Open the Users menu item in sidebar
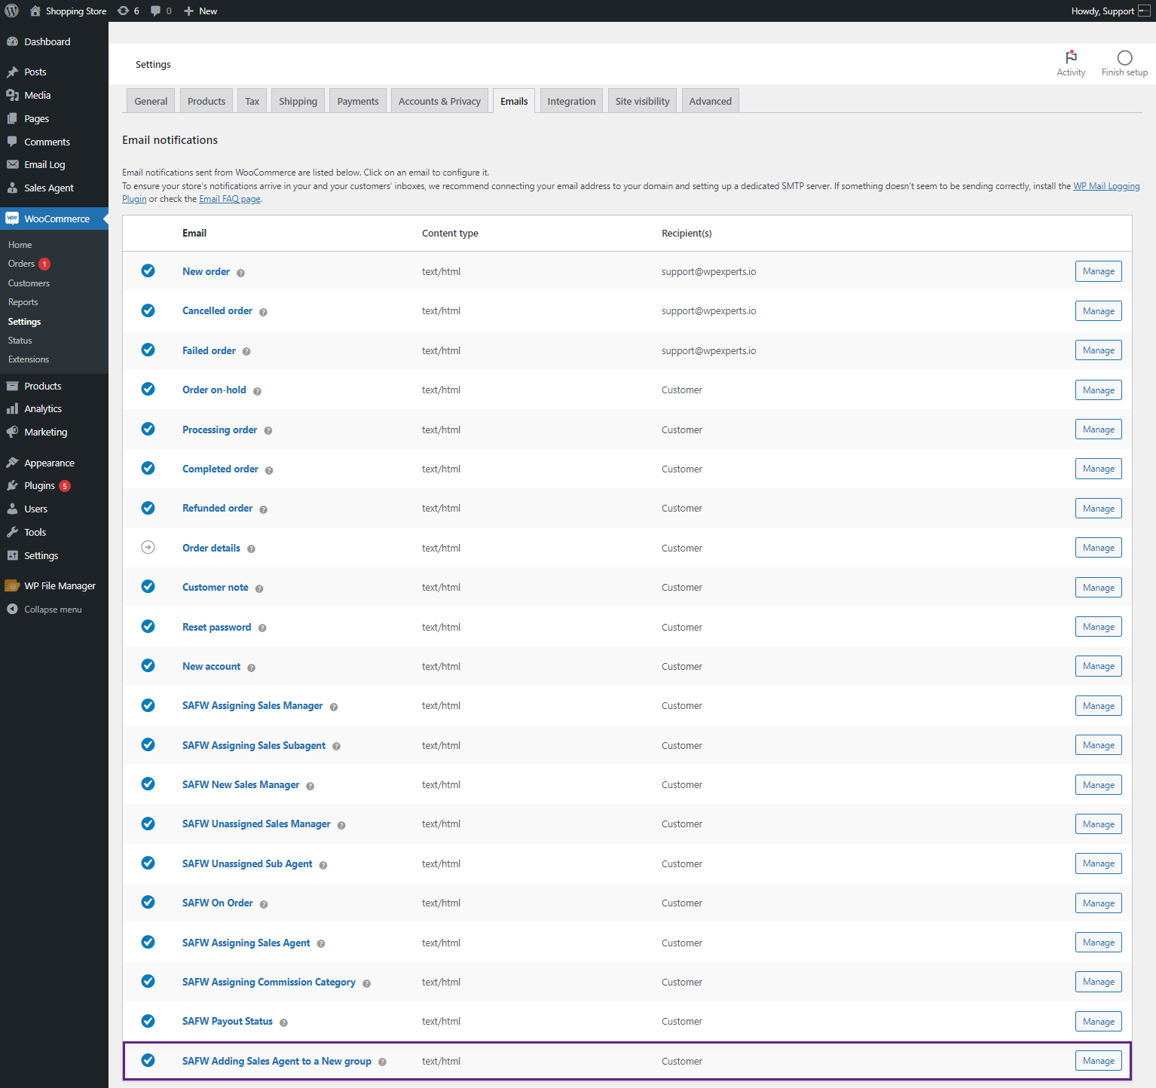Screen dimensions: 1156x1088 tap(35, 509)
